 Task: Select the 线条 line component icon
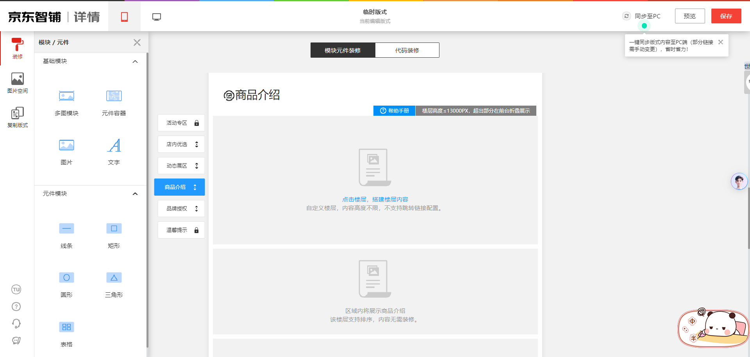coord(66,228)
